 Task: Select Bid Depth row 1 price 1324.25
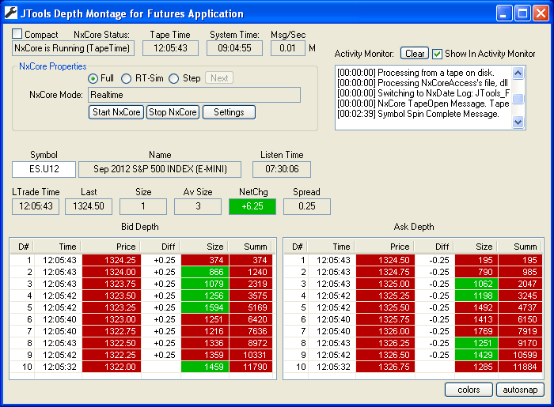pos(111,260)
